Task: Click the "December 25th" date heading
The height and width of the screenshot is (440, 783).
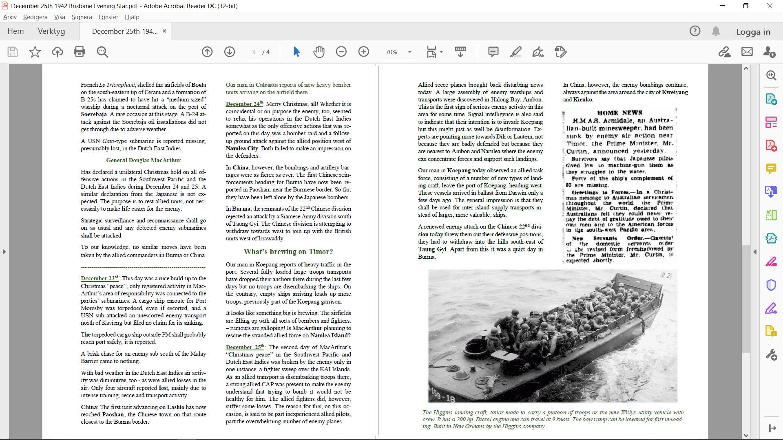Action: [x=245, y=347]
